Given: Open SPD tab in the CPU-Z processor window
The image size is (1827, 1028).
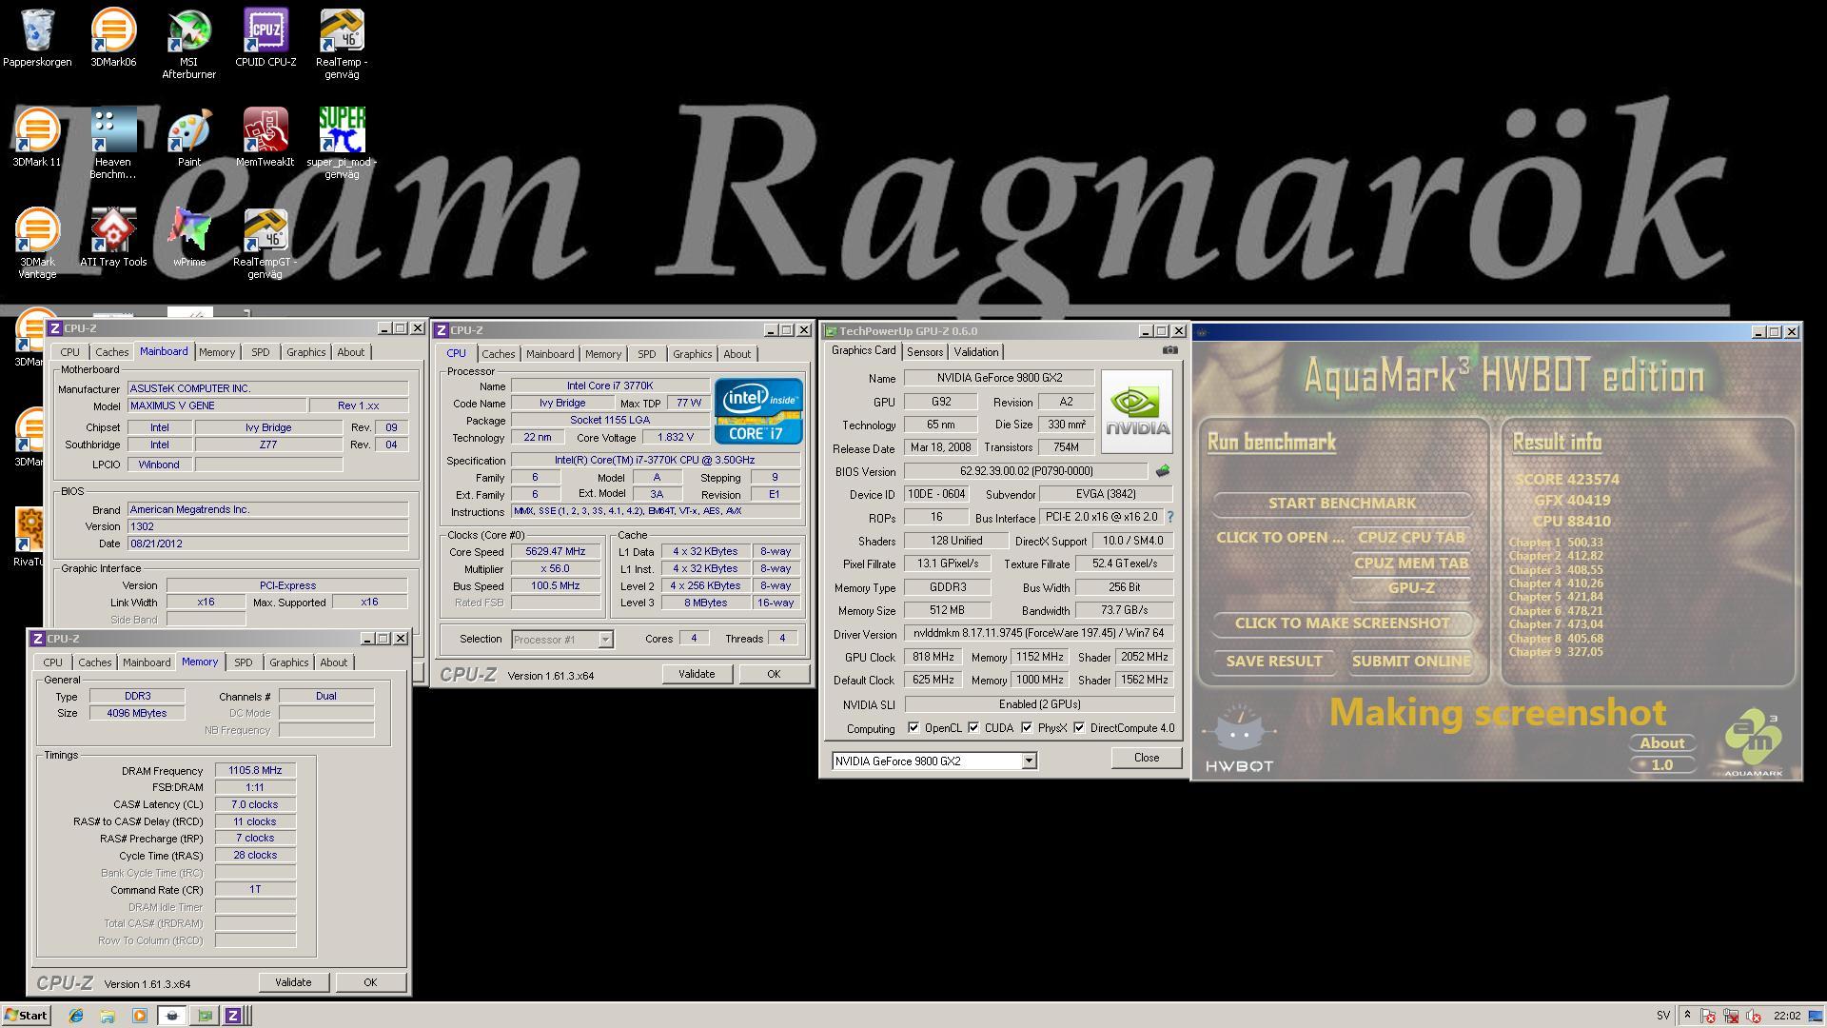Looking at the screenshot, I should 647,354.
